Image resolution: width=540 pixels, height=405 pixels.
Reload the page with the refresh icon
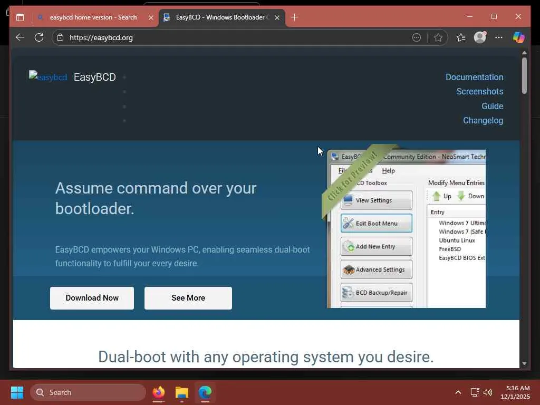point(39,37)
